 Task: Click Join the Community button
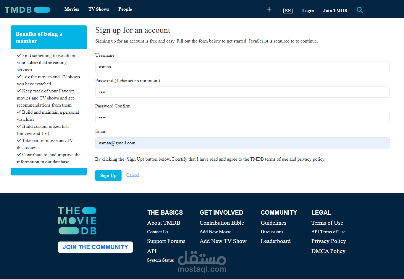[95, 247]
